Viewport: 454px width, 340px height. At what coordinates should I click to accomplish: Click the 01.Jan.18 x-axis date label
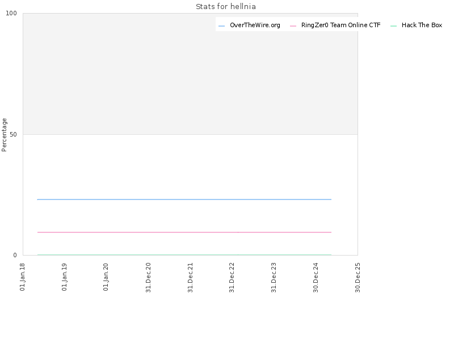(x=22, y=277)
